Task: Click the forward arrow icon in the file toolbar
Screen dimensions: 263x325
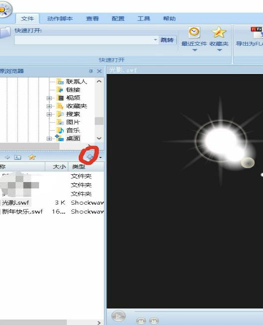Action: [7, 157]
